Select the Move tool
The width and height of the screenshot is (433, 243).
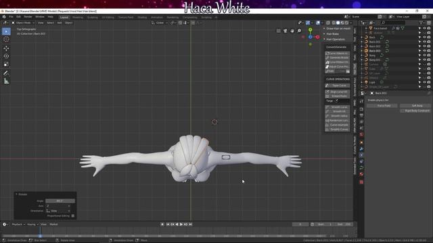coord(6,49)
